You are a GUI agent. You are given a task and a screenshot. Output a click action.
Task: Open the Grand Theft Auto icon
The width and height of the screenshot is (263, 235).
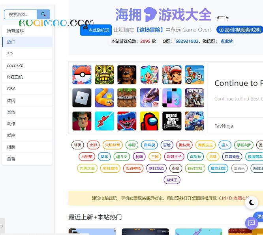(172, 121)
